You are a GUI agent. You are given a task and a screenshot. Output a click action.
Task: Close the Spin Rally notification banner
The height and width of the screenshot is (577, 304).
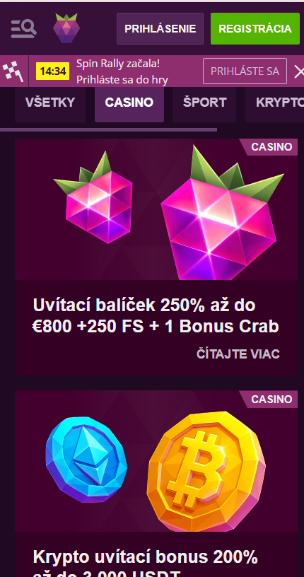(x=298, y=71)
